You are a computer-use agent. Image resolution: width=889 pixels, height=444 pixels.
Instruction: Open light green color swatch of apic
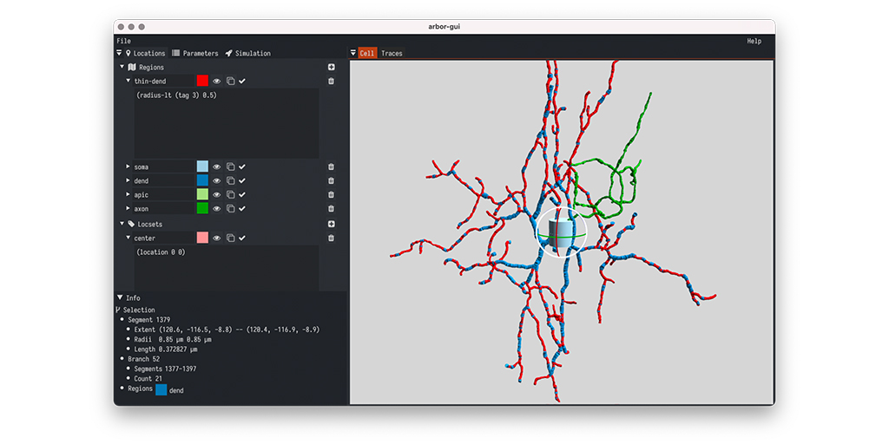[202, 195]
